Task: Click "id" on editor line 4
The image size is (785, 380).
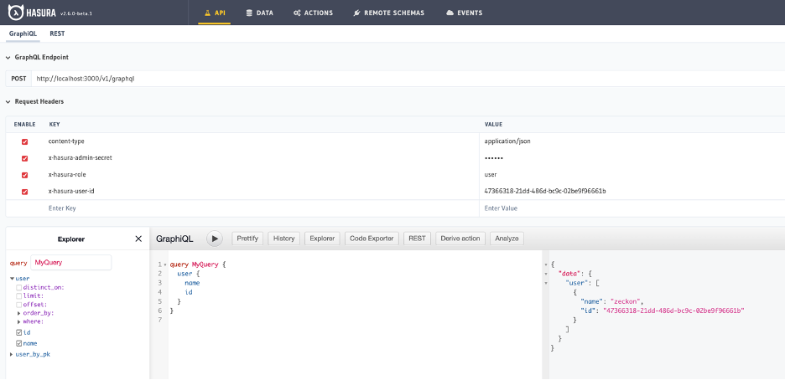Action: click(189, 292)
